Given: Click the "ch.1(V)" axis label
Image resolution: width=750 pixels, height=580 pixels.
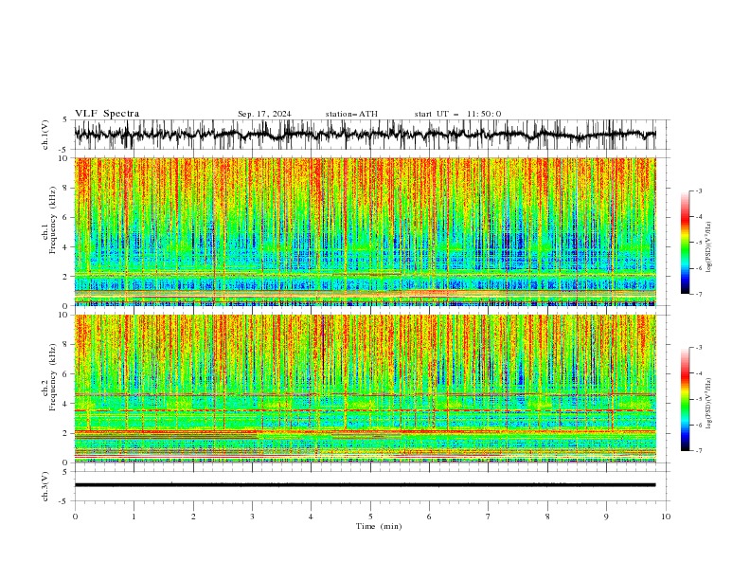Looking at the screenshot, I should coord(45,135).
